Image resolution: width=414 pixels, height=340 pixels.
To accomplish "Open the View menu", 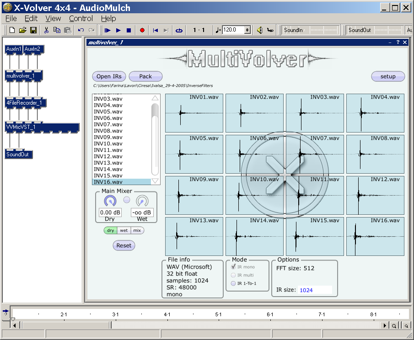I will tap(53, 18).
